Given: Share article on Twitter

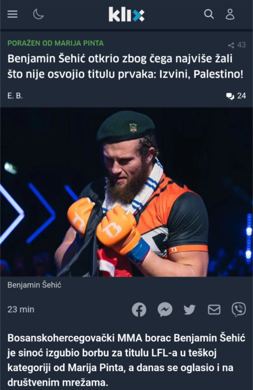Looking at the screenshot, I should tap(190, 310).
